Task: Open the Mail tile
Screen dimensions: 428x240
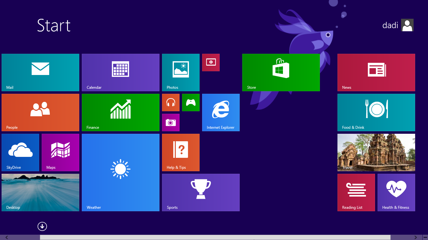Action: click(x=40, y=72)
